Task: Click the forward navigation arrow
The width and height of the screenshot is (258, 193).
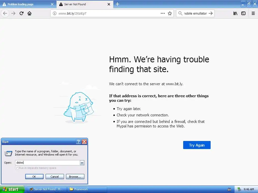Action: [13, 13]
